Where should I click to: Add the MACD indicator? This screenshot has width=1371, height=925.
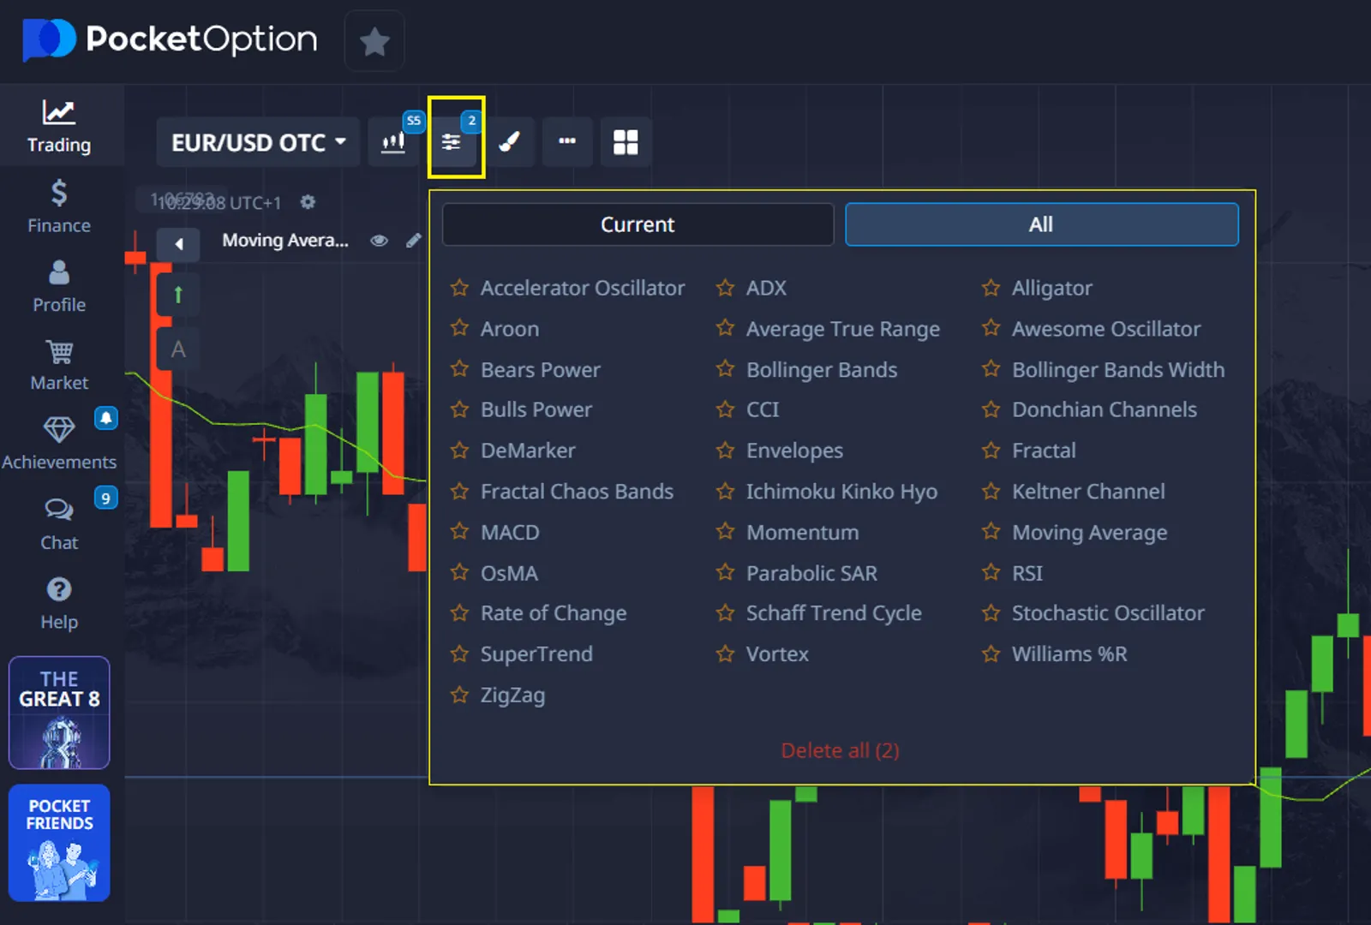(x=510, y=533)
